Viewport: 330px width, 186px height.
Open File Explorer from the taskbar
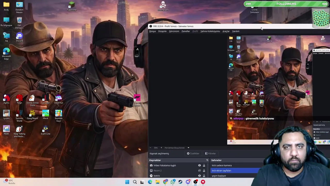tap(158, 182)
